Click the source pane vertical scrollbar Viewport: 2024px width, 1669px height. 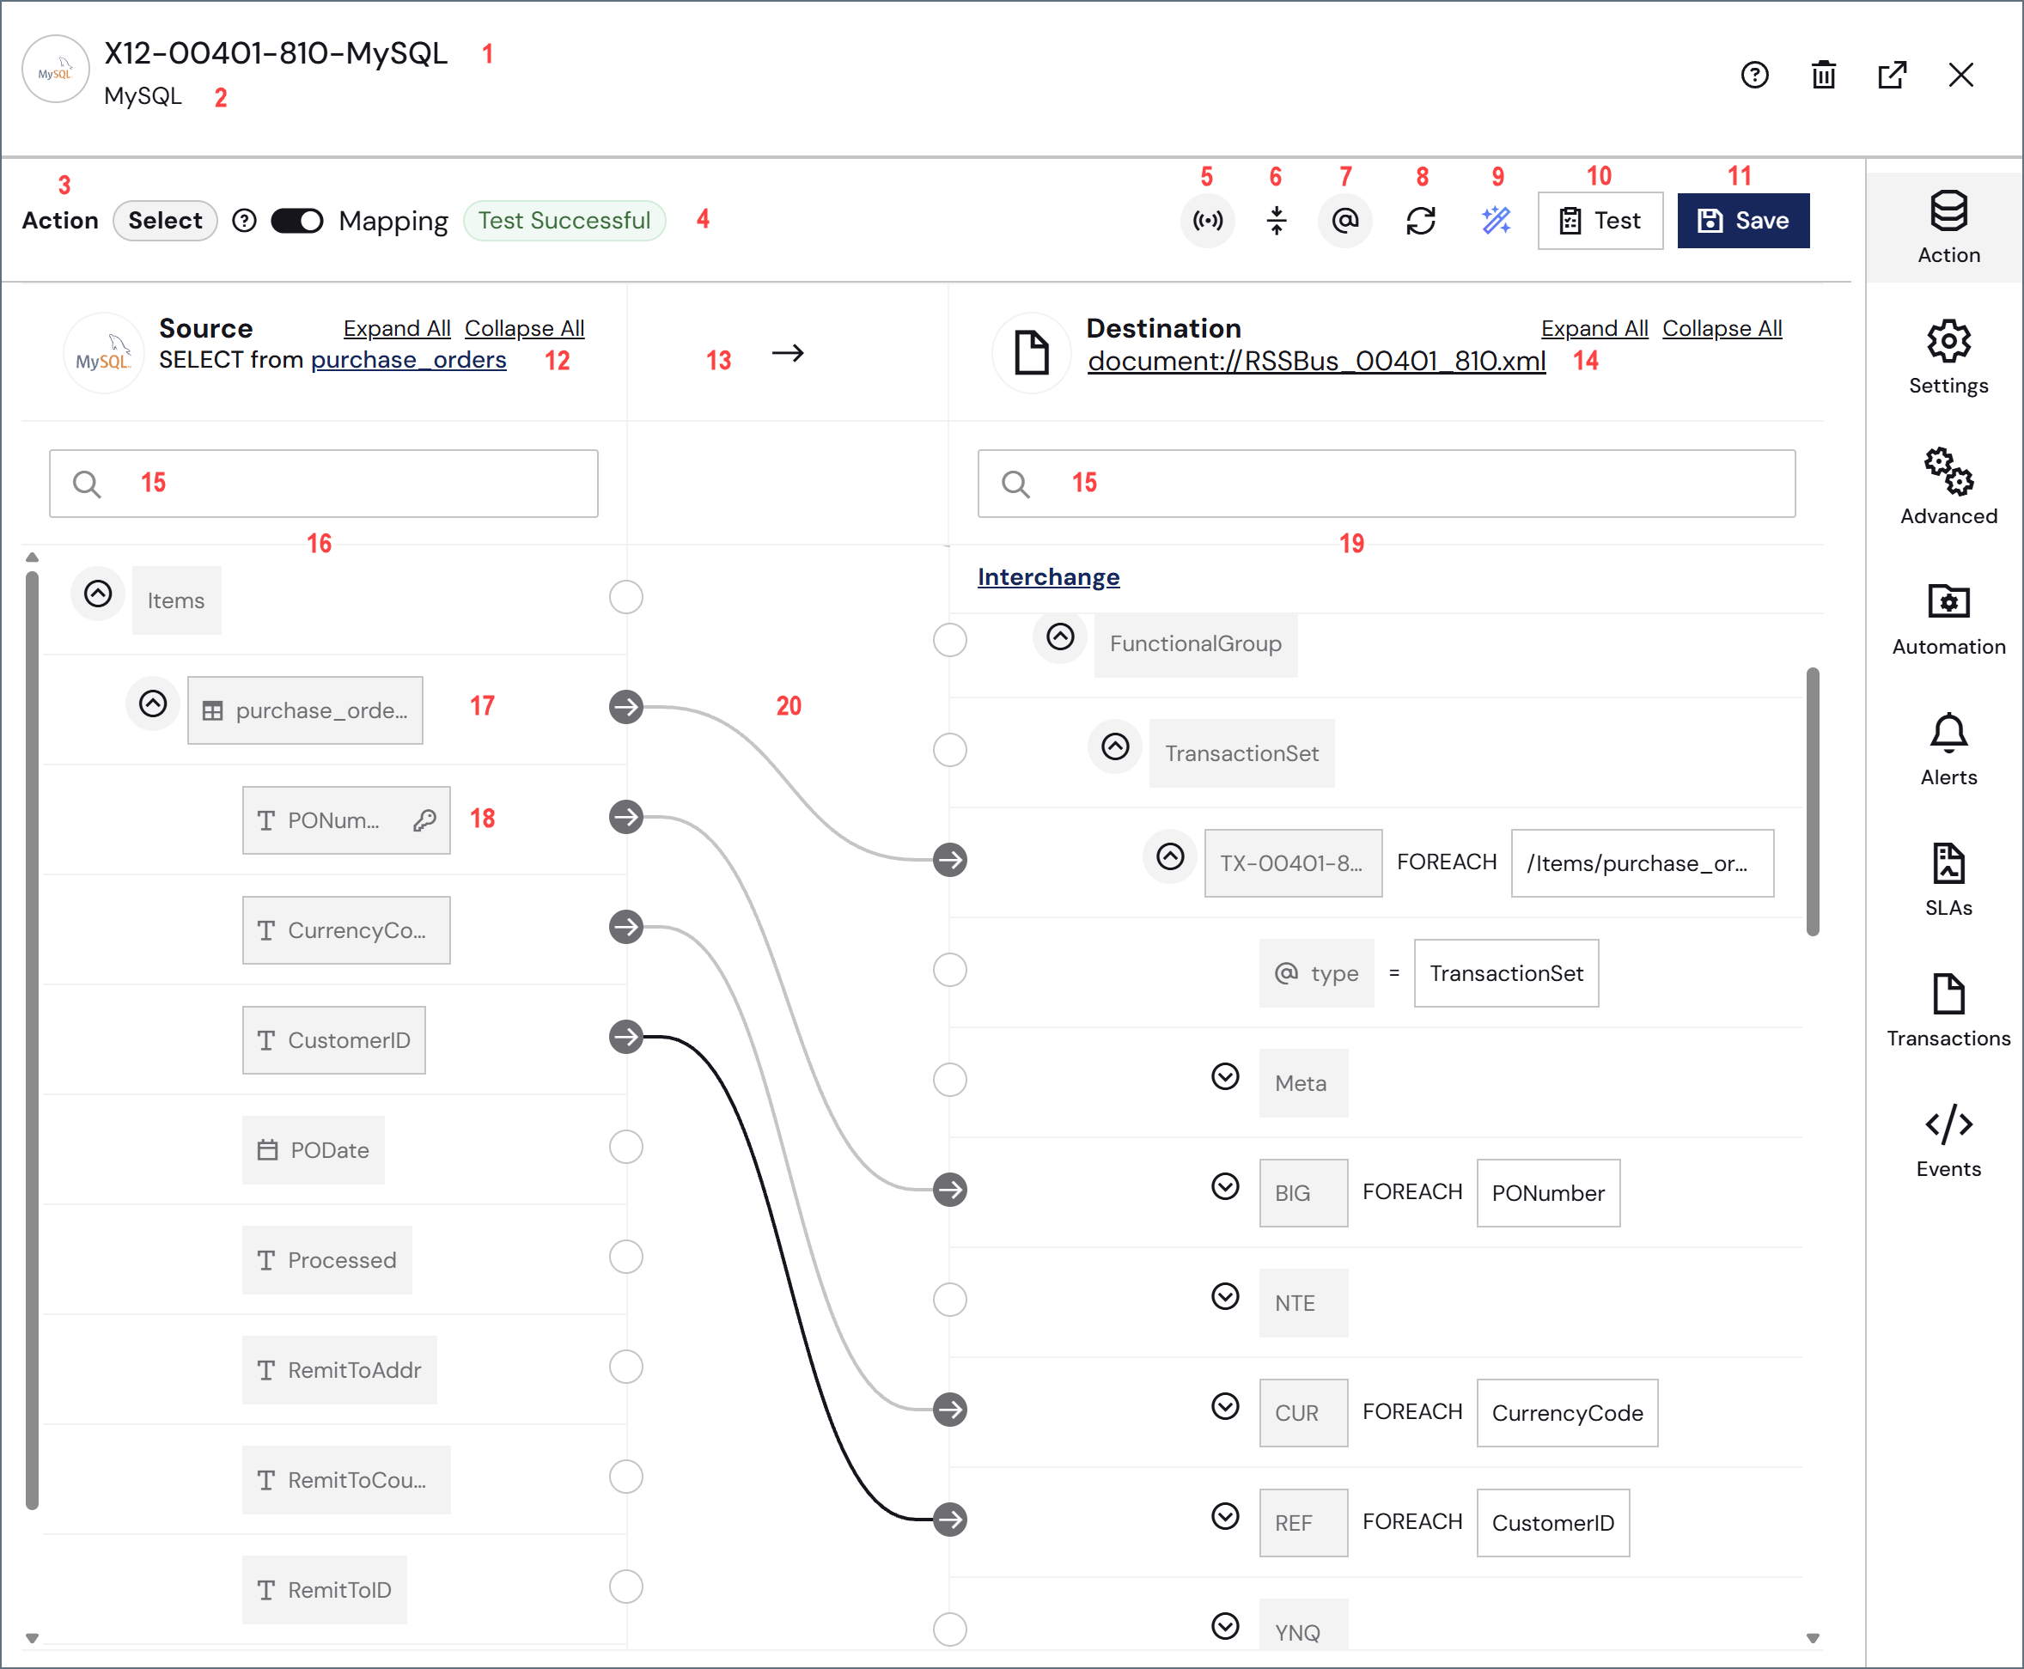32,1040
